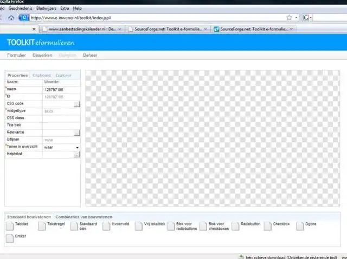Screen dimensions: 347x259
Task: Switch to the Explorer tab
Action: (63, 75)
